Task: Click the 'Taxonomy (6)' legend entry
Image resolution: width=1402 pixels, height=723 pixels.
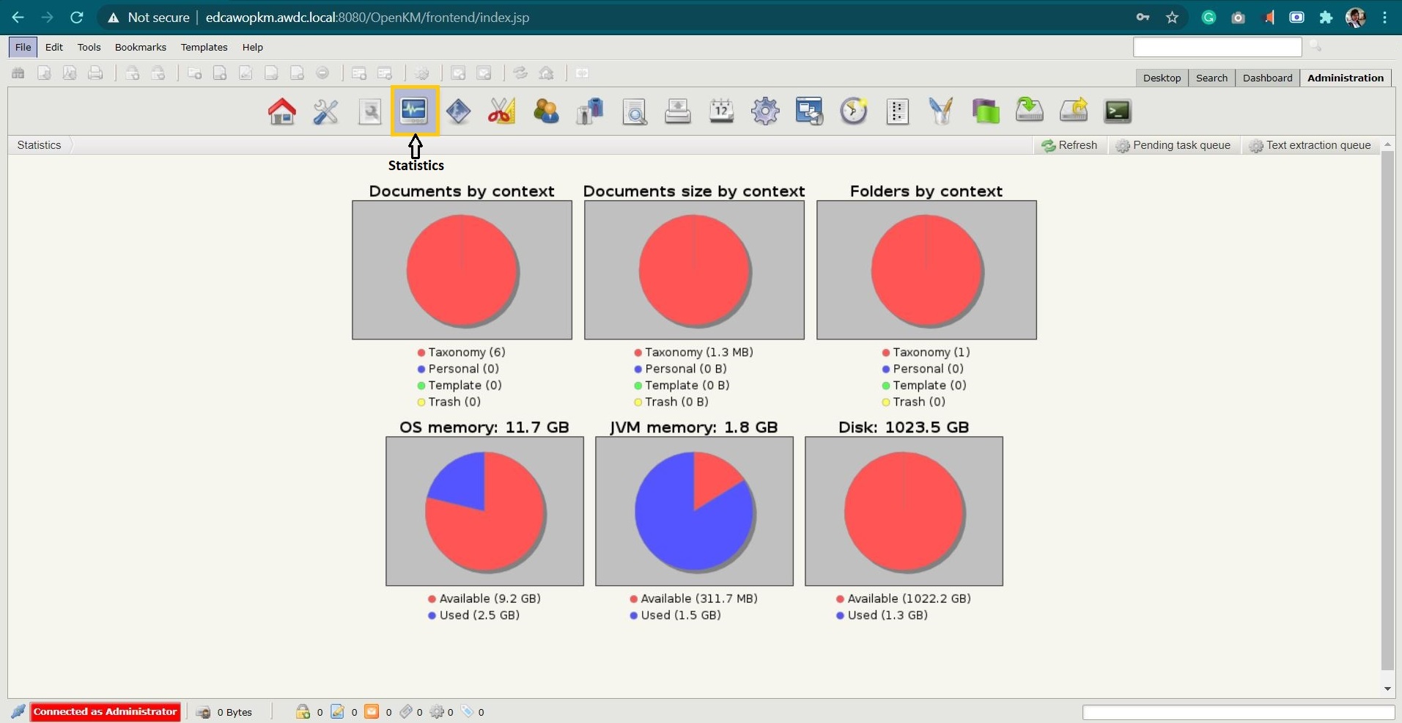Action: coord(462,353)
